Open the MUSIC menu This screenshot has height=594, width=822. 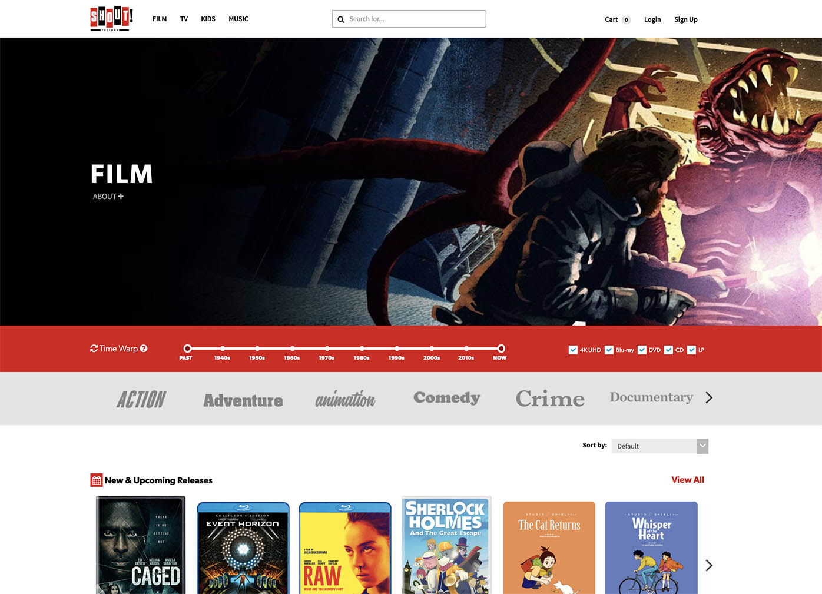(238, 19)
